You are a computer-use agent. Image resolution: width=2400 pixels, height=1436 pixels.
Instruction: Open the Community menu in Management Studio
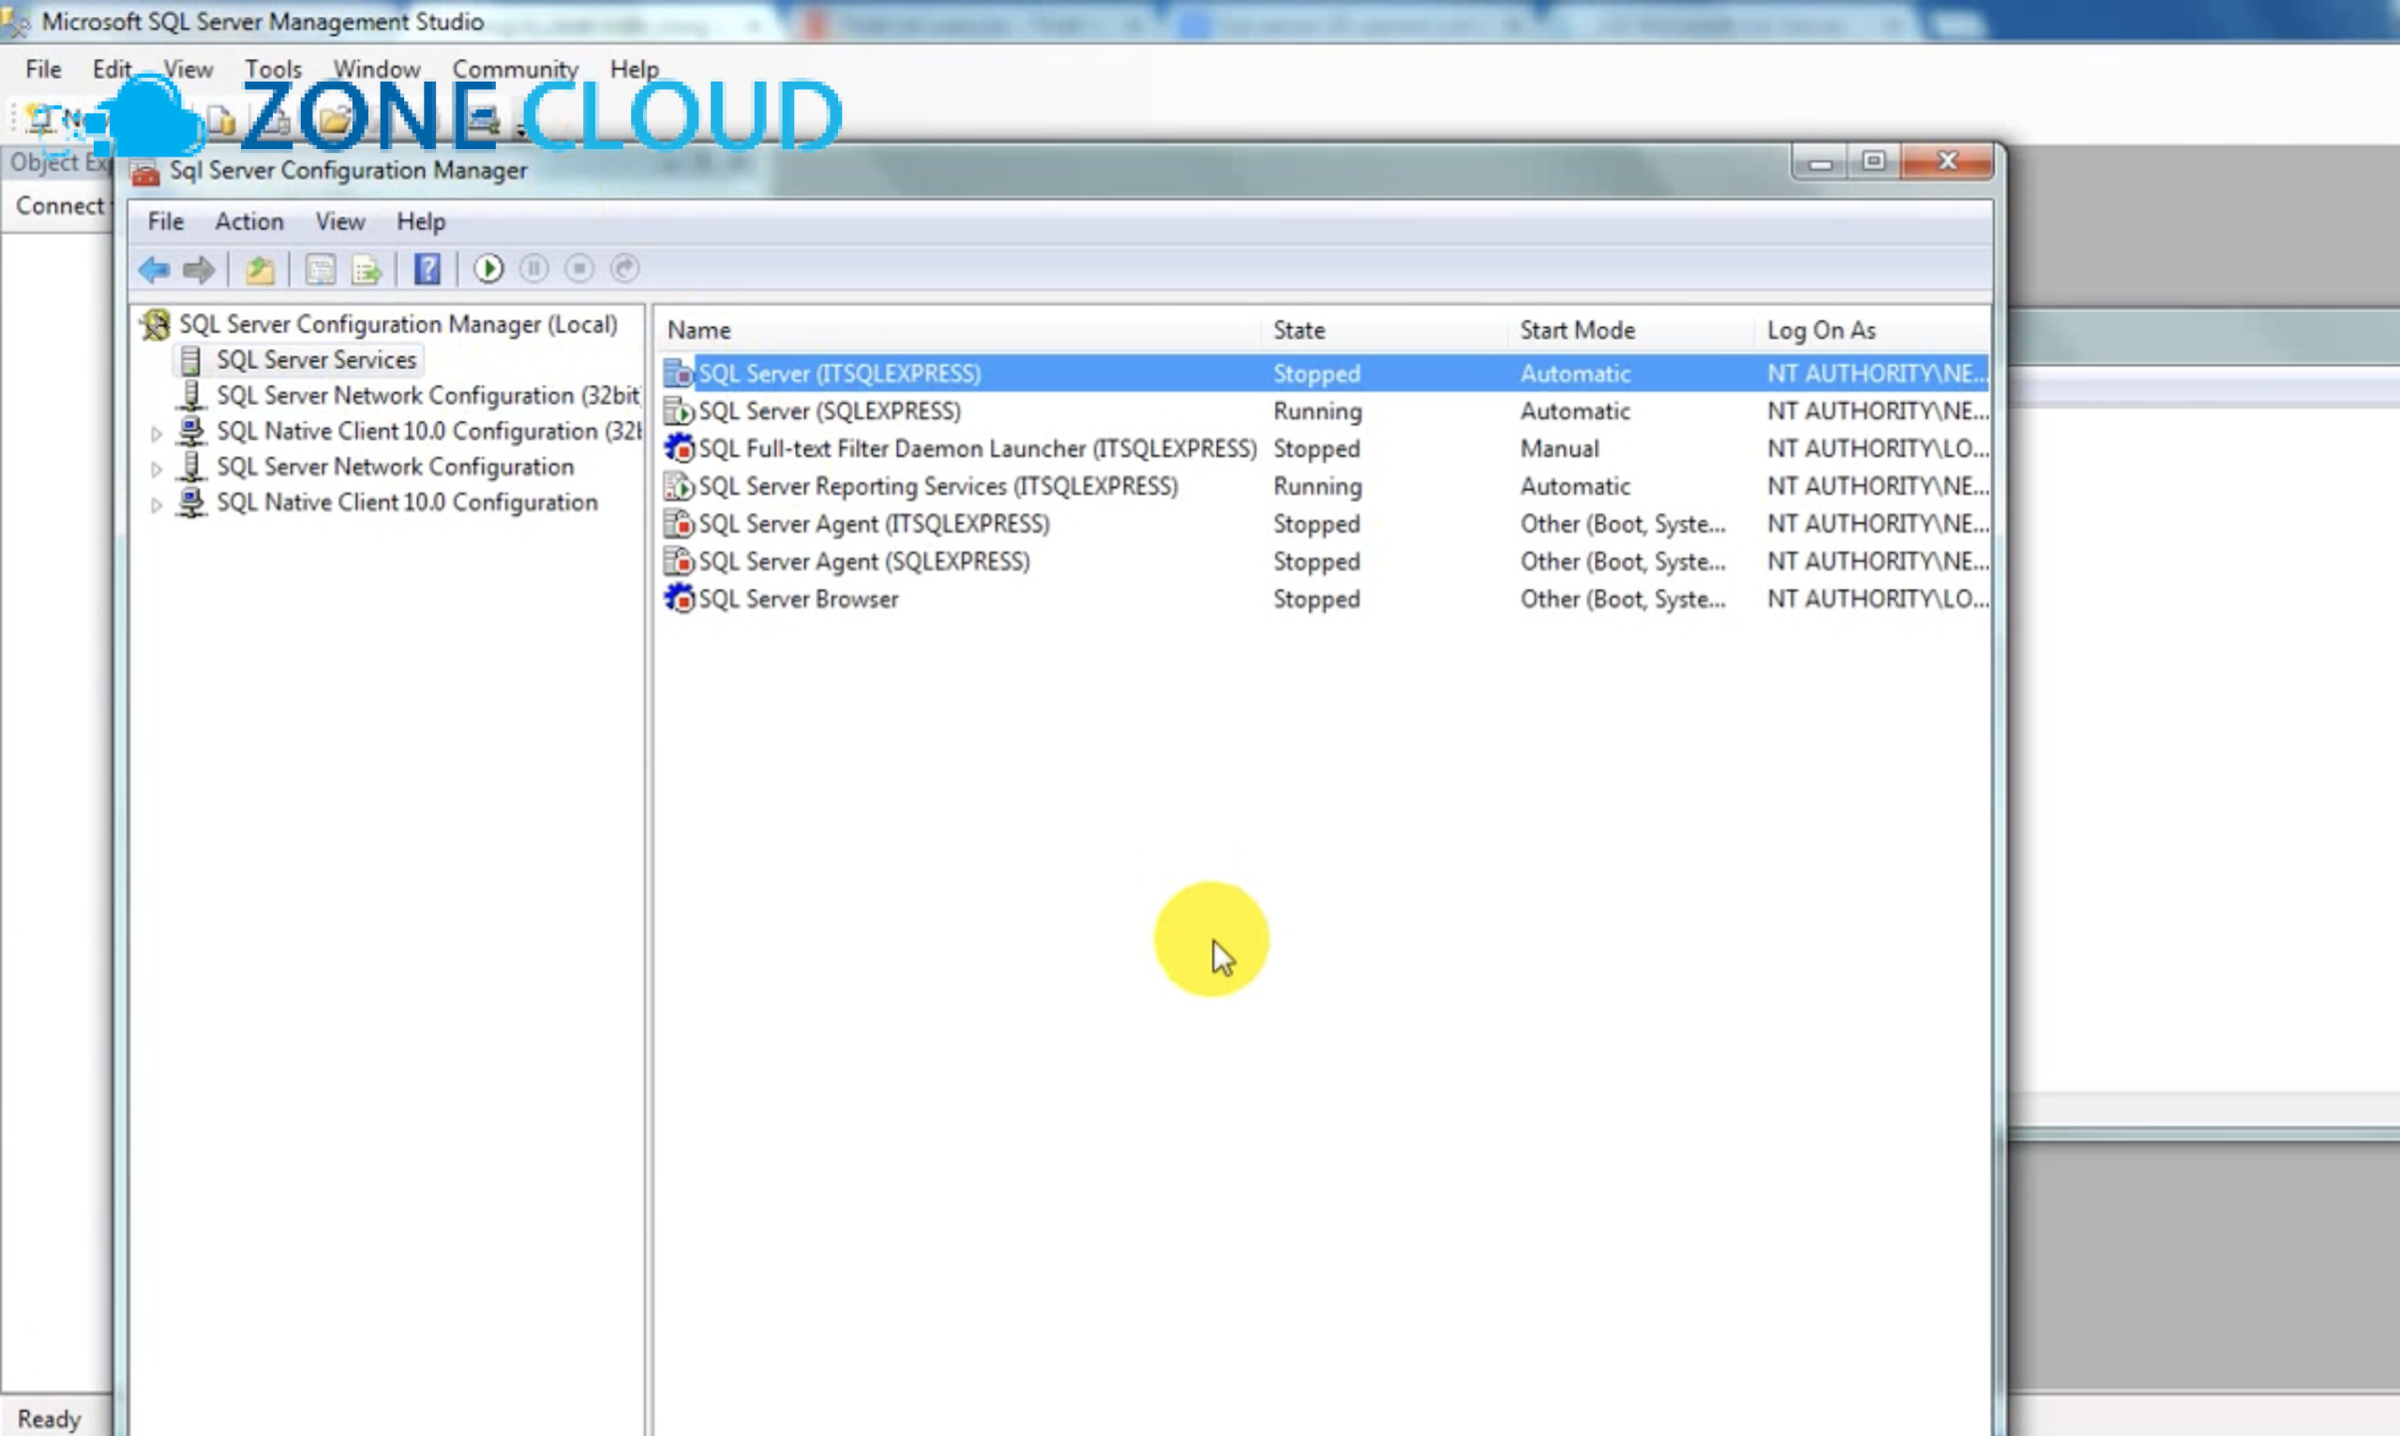pyautogui.click(x=515, y=69)
